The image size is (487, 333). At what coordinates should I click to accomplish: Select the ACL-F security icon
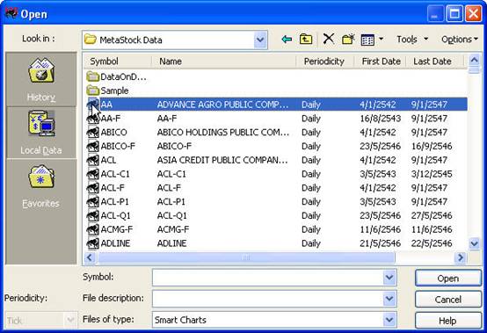92,188
